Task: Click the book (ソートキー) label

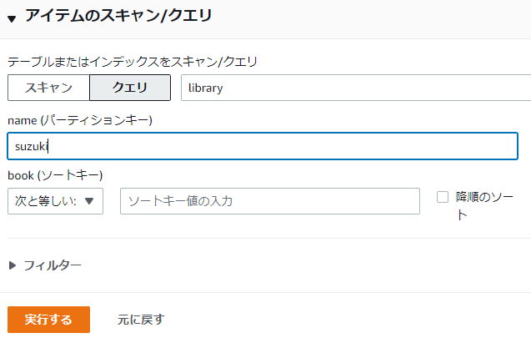Action: 54,175
